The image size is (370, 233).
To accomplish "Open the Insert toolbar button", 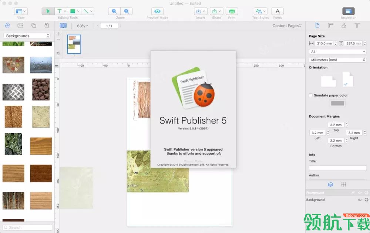I will [x=201, y=11].
